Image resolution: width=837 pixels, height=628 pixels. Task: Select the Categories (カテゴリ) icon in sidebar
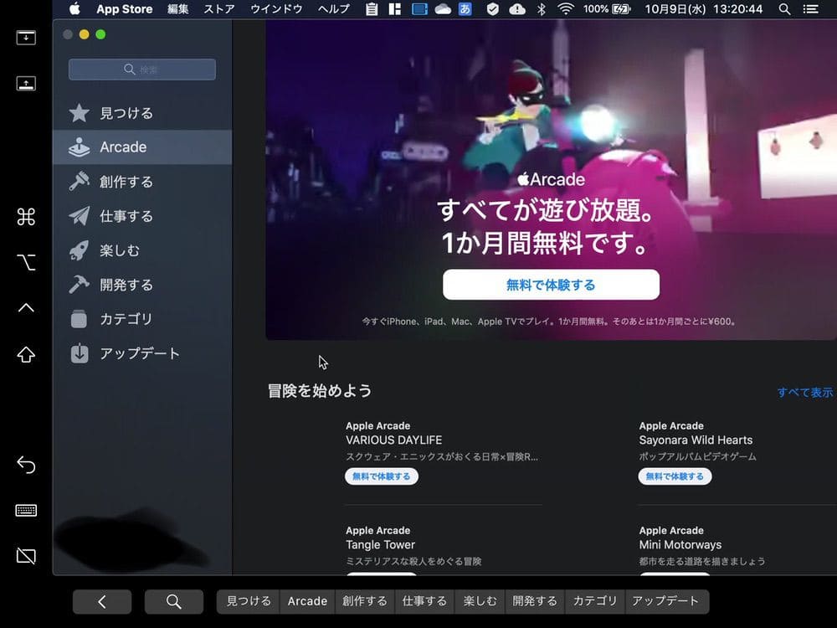pos(79,319)
